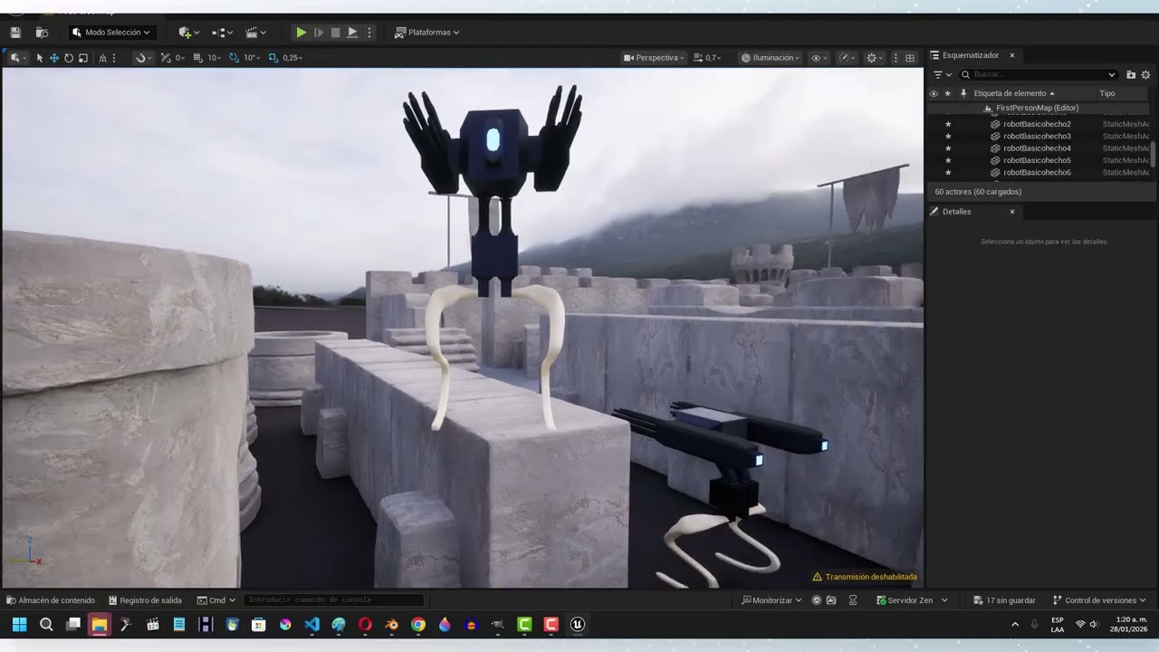The height and width of the screenshot is (652, 1159).
Task: Sort by the Tipo column header
Action: click(x=1107, y=93)
